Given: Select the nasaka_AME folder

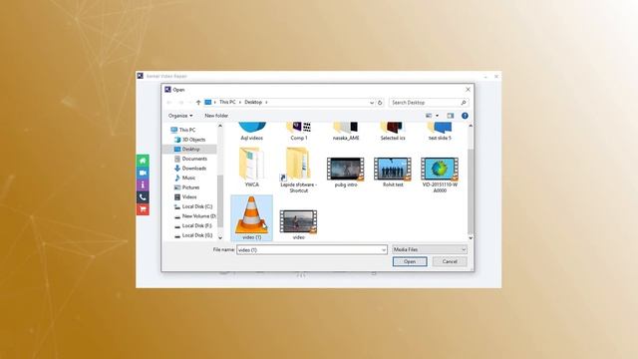Looking at the screenshot, I should click(x=346, y=131).
